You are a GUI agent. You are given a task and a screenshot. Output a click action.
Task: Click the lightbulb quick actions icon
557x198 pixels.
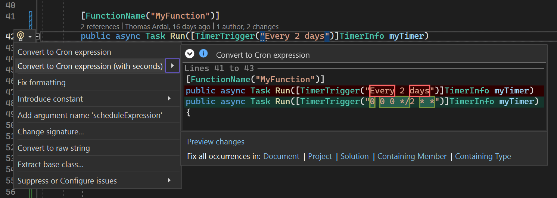coord(21,36)
